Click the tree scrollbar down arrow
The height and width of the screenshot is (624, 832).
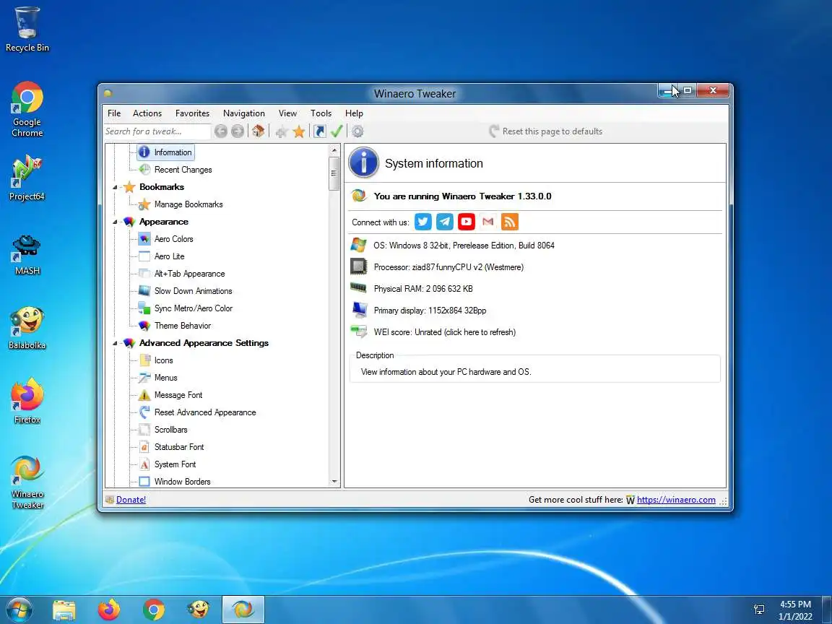pos(334,482)
